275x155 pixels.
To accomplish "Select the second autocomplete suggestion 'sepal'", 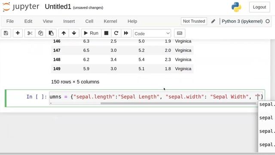I will pyautogui.click(x=266, y=118).
